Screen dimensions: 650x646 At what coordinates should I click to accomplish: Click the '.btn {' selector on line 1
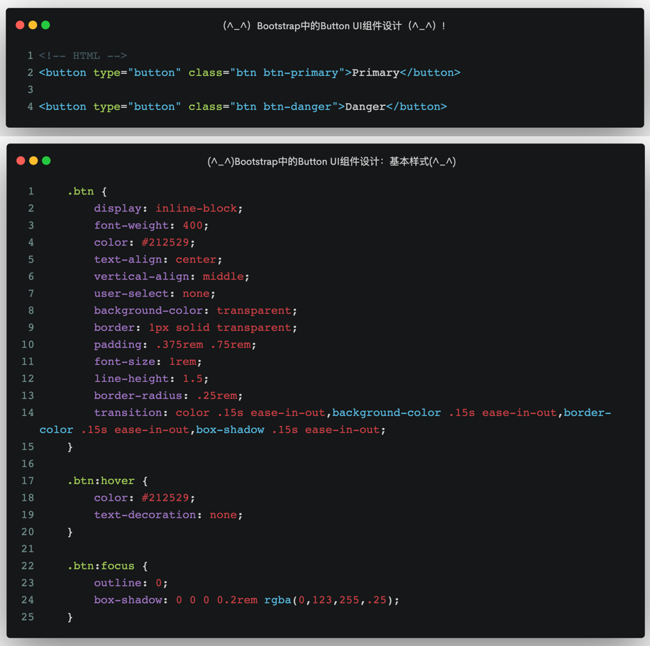[87, 192]
